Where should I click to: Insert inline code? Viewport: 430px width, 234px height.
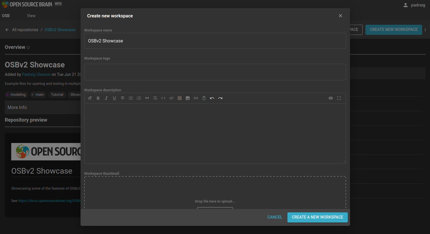click(163, 98)
